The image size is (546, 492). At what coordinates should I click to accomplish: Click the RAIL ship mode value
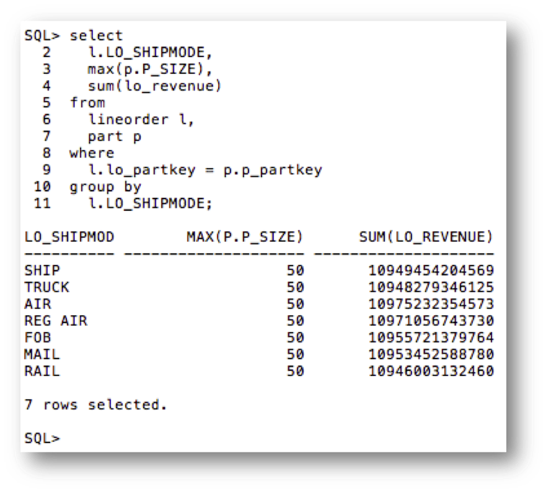42,371
